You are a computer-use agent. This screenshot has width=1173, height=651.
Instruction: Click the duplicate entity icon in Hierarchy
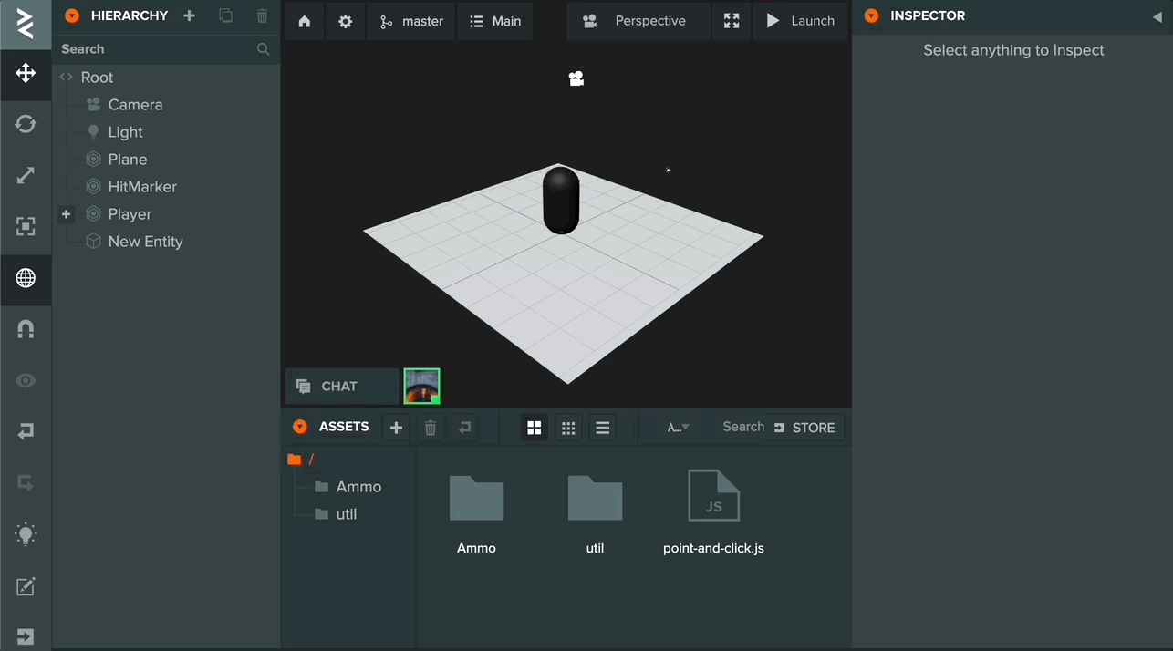tap(225, 15)
